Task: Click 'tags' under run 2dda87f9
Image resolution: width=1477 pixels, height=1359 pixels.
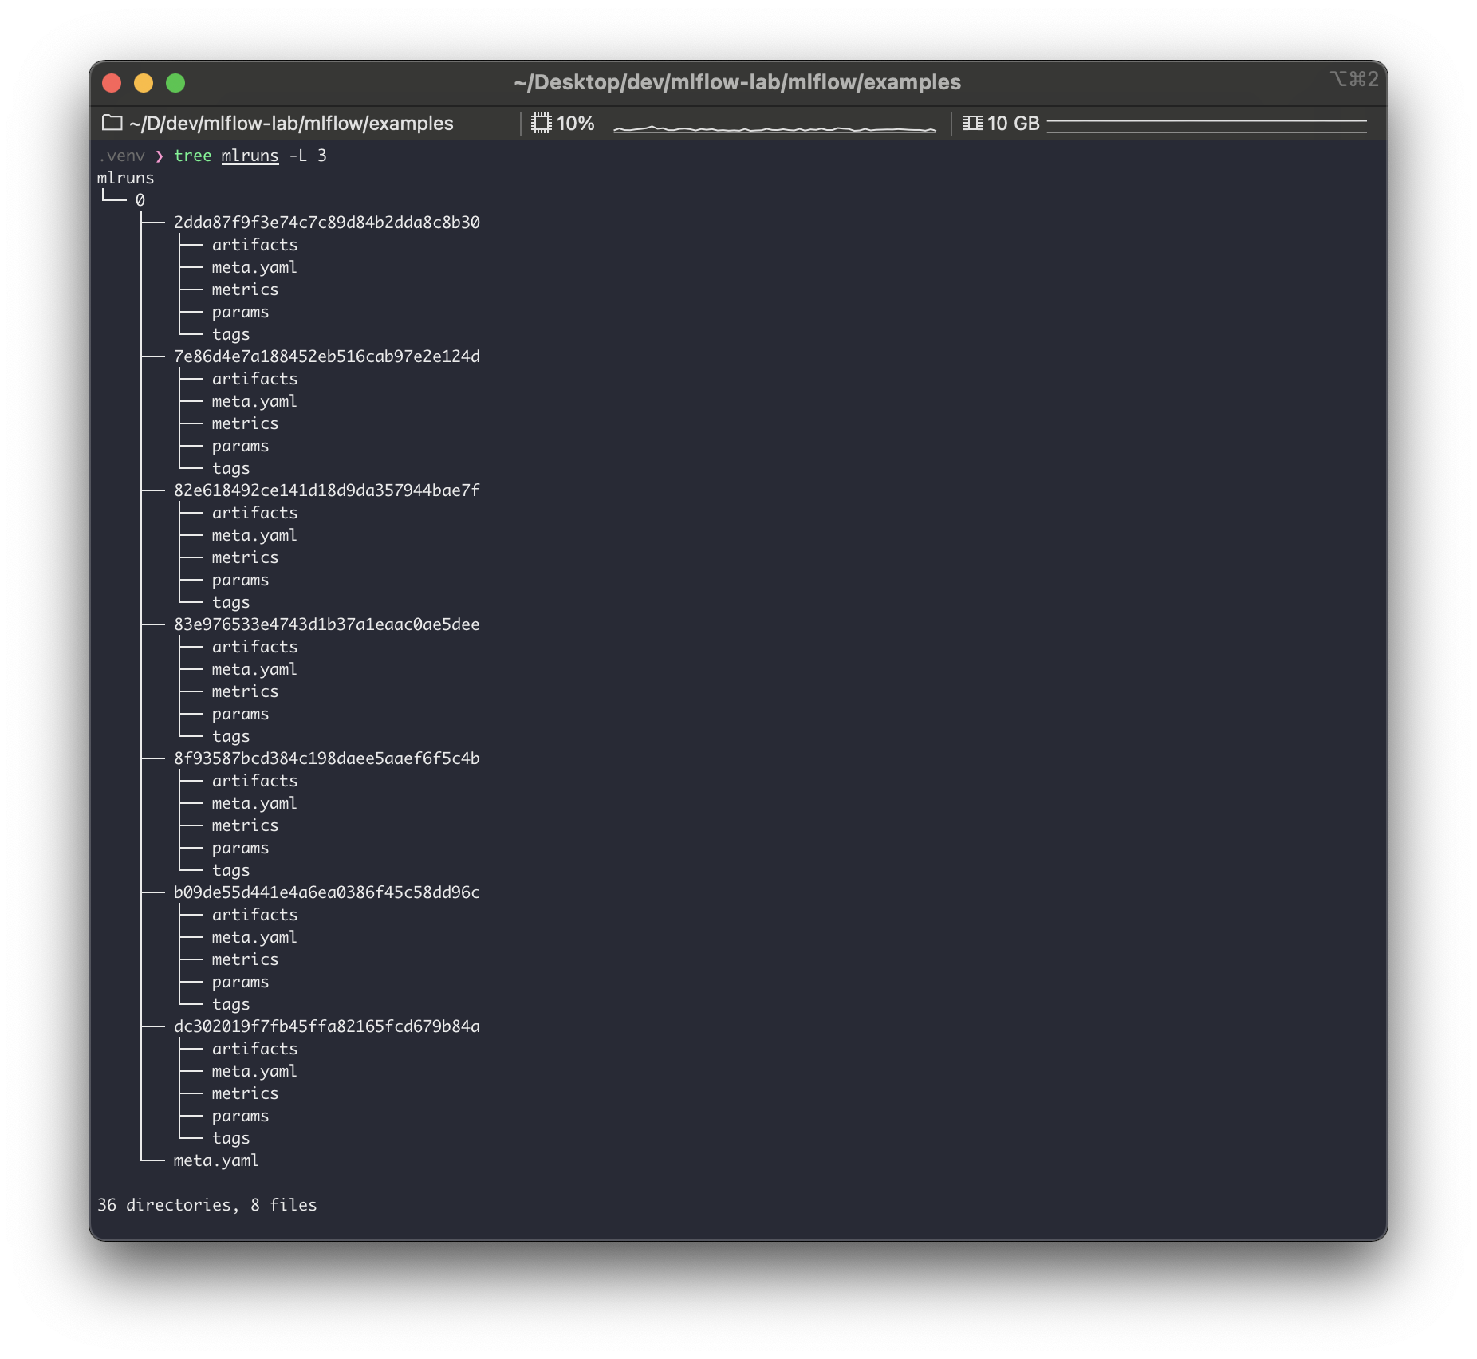Action: coord(230,334)
